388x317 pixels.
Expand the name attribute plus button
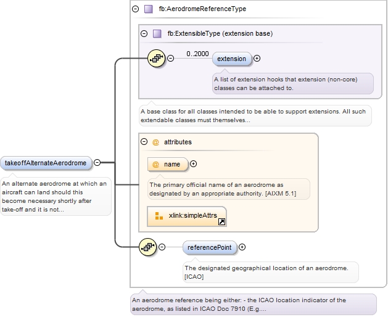(x=194, y=164)
